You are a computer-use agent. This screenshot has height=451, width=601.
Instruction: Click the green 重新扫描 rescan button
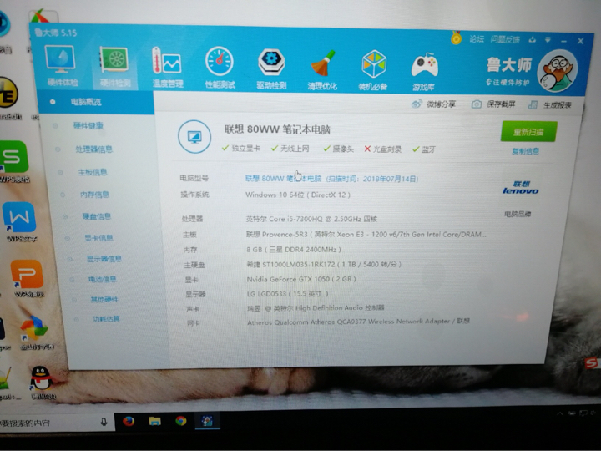528,132
